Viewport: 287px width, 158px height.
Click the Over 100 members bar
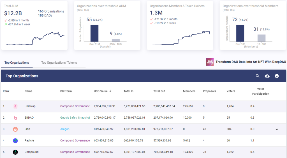240,33
